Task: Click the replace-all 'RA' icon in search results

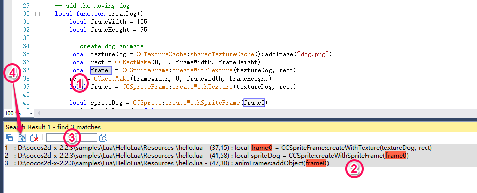Action: 22,138
